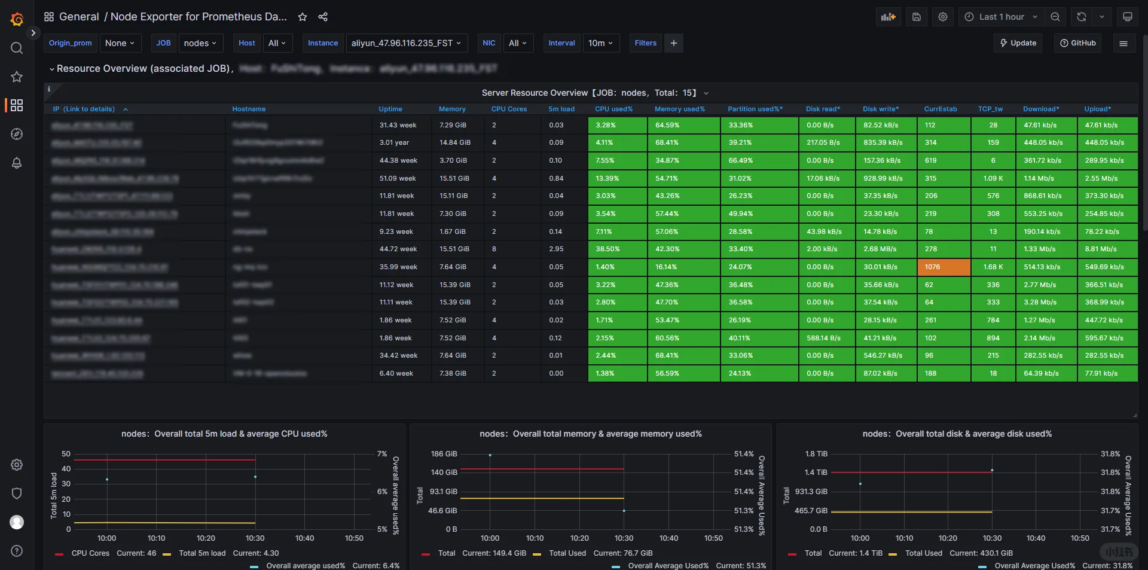Open the Alerting bell icon
This screenshot has width=1148, height=570.
tap(17, 163)
